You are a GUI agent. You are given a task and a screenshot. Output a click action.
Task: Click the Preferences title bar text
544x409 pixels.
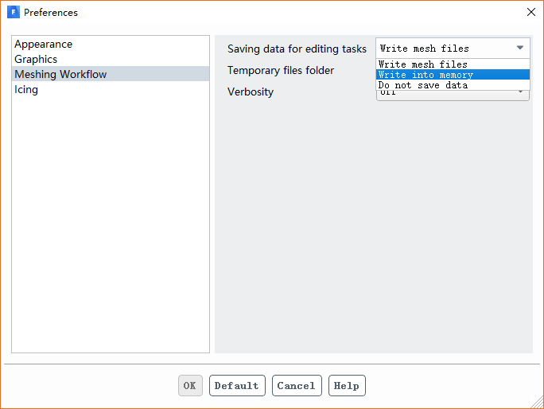(51, 13)
